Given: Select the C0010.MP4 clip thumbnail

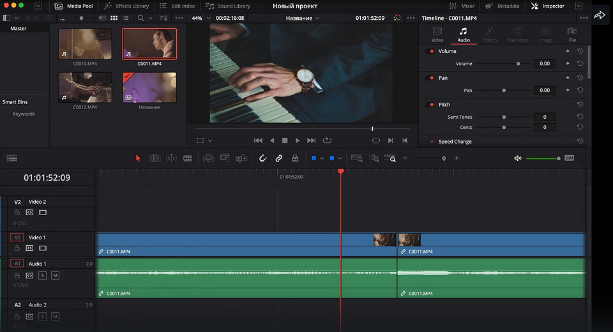Looking at the screenshot, I should [85, 43].
